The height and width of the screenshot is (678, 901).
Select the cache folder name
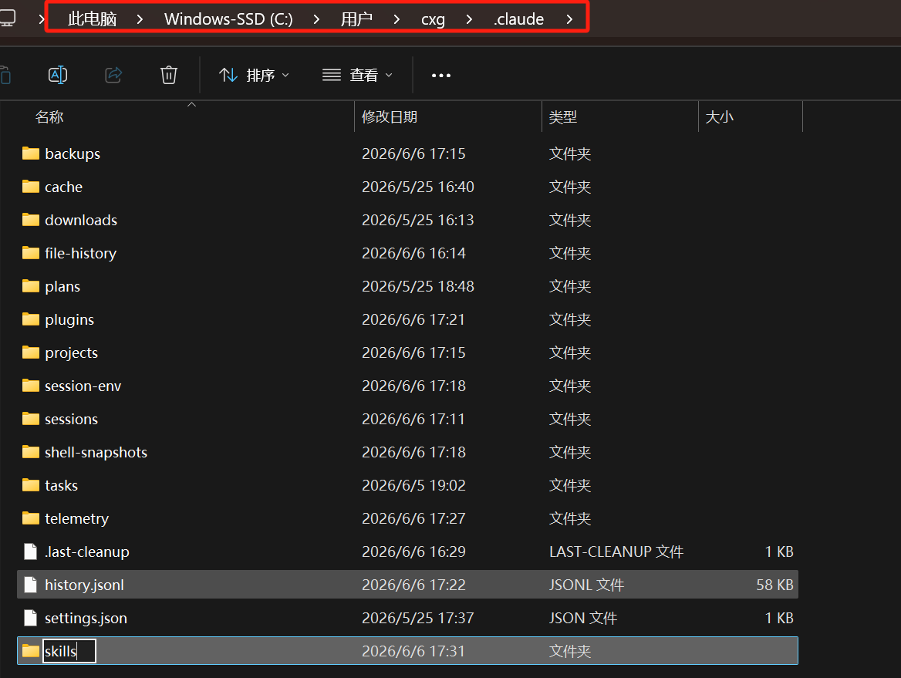tap(64, 187)
